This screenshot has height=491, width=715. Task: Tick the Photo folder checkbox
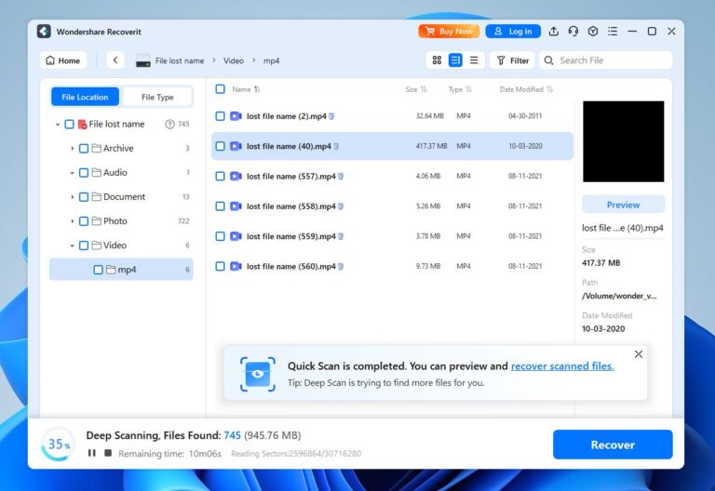point(84,221)
